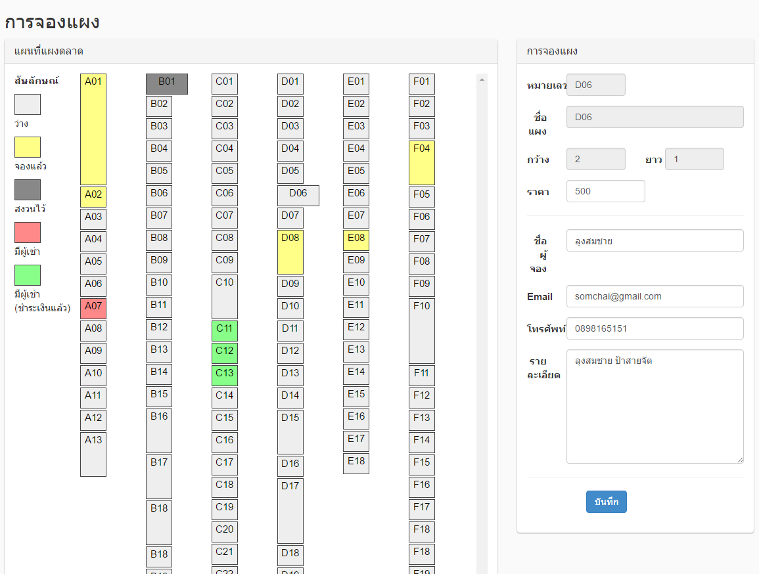Choose the vacant stall F10
This screenshot has height=574, width=759.
[422, 331]
